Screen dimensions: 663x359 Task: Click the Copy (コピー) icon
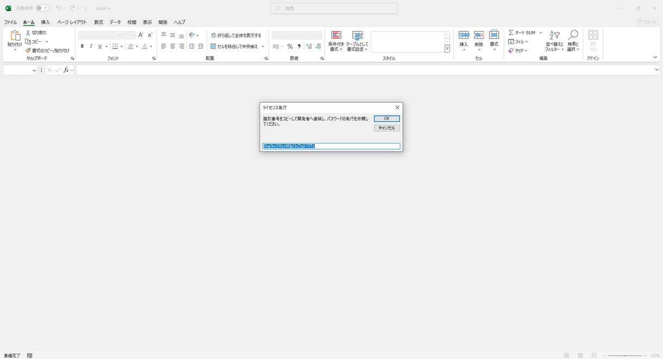click(x=28, y=41)
